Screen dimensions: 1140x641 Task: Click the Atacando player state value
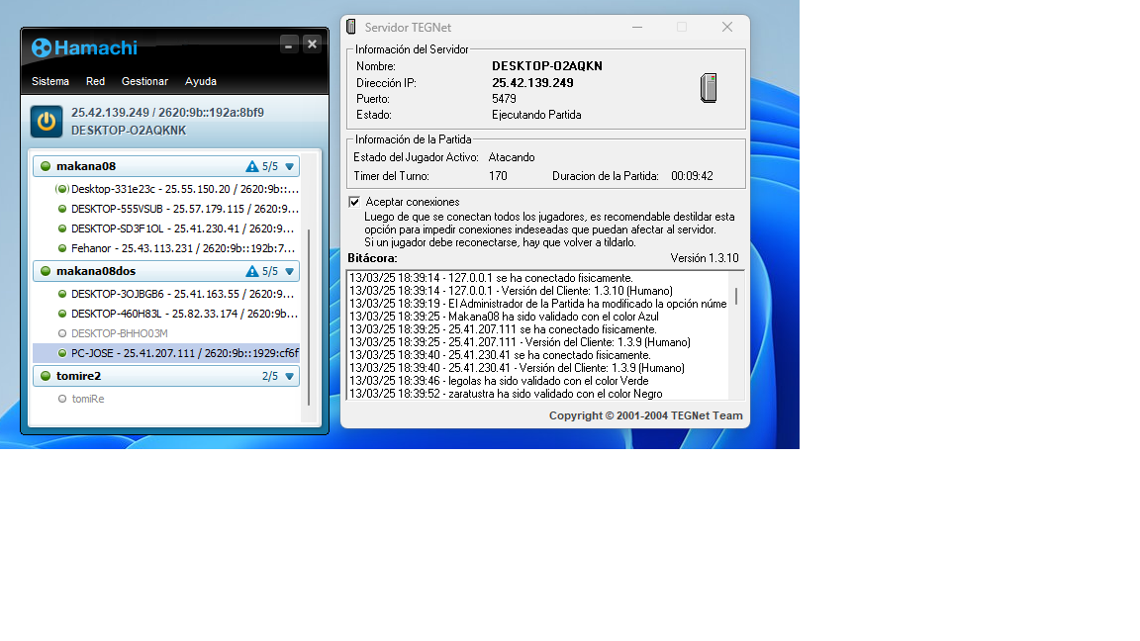pyautogui.click(x=511, y=157)
